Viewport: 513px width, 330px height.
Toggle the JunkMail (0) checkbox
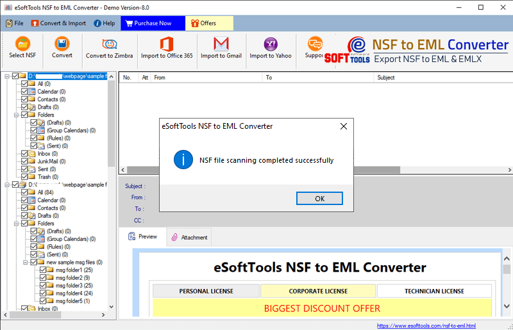tap(24, 161)
